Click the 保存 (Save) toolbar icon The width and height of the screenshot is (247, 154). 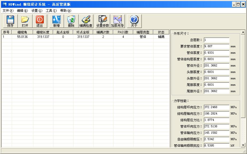coord(10,21)
